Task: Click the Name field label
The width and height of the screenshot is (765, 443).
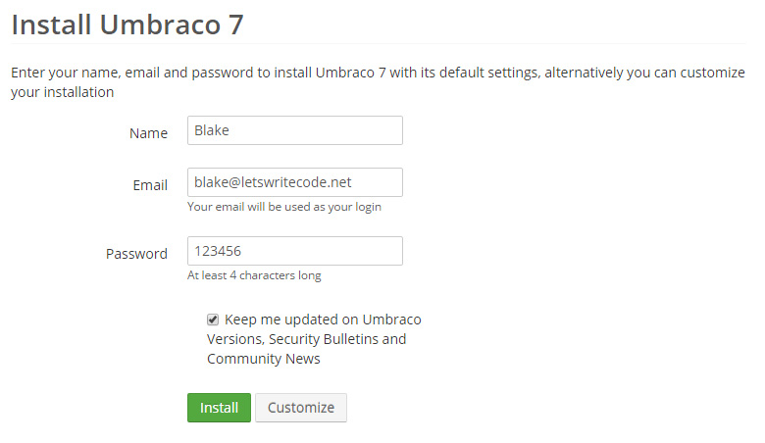Action: (148, 133)
